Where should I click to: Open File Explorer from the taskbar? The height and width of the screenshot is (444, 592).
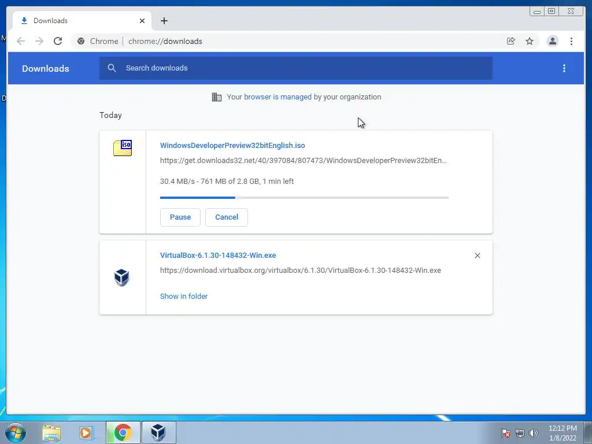click(x=51, y=432)
